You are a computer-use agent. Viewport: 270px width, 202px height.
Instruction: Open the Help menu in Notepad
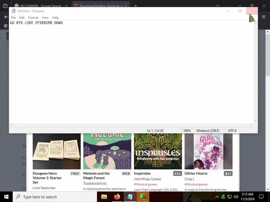click(x=55, y=18)
